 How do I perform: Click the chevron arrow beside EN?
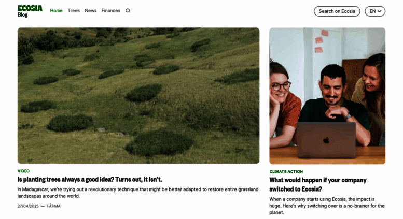tap(380, 11)
